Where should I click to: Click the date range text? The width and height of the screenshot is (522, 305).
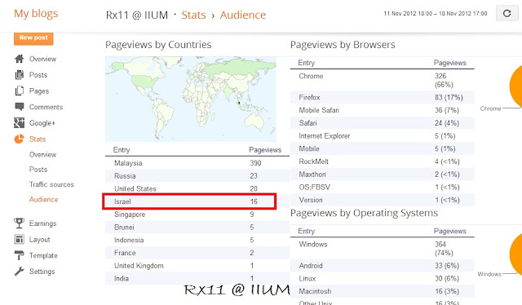(436, 13)
